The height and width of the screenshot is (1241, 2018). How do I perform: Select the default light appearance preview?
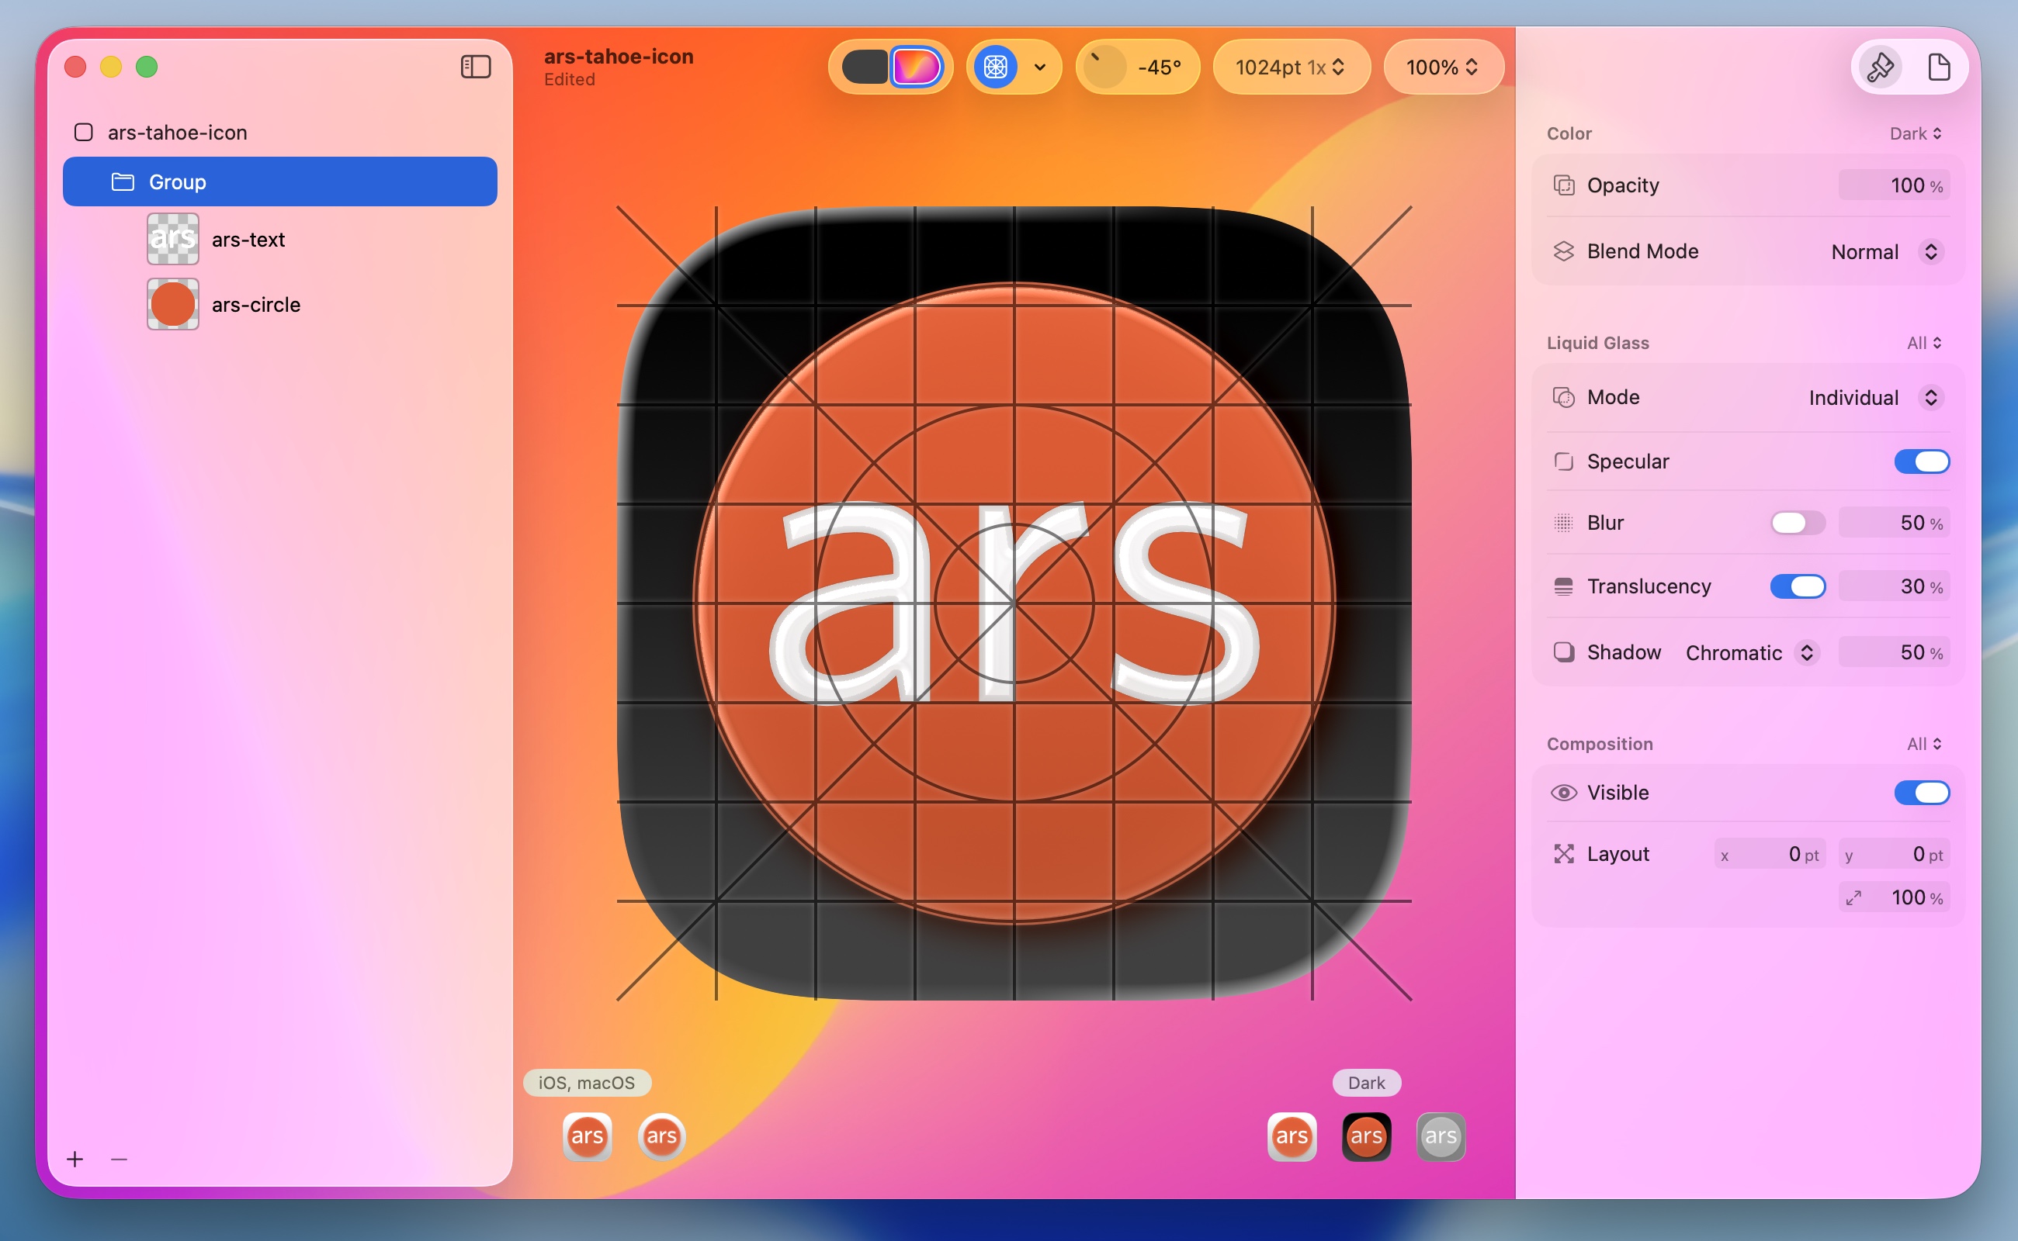click(1291, 1136)
